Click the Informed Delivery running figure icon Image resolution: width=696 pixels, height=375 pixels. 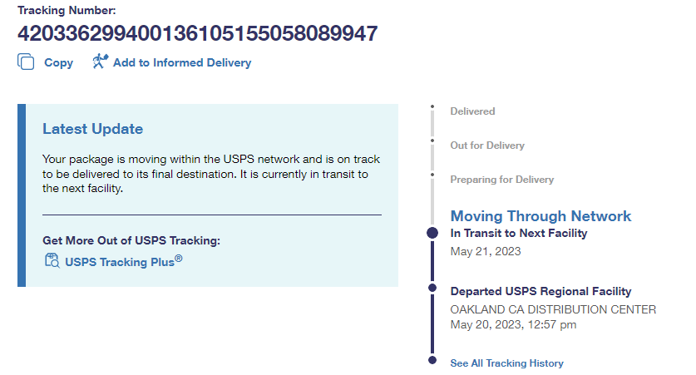[x=100, y=62]
